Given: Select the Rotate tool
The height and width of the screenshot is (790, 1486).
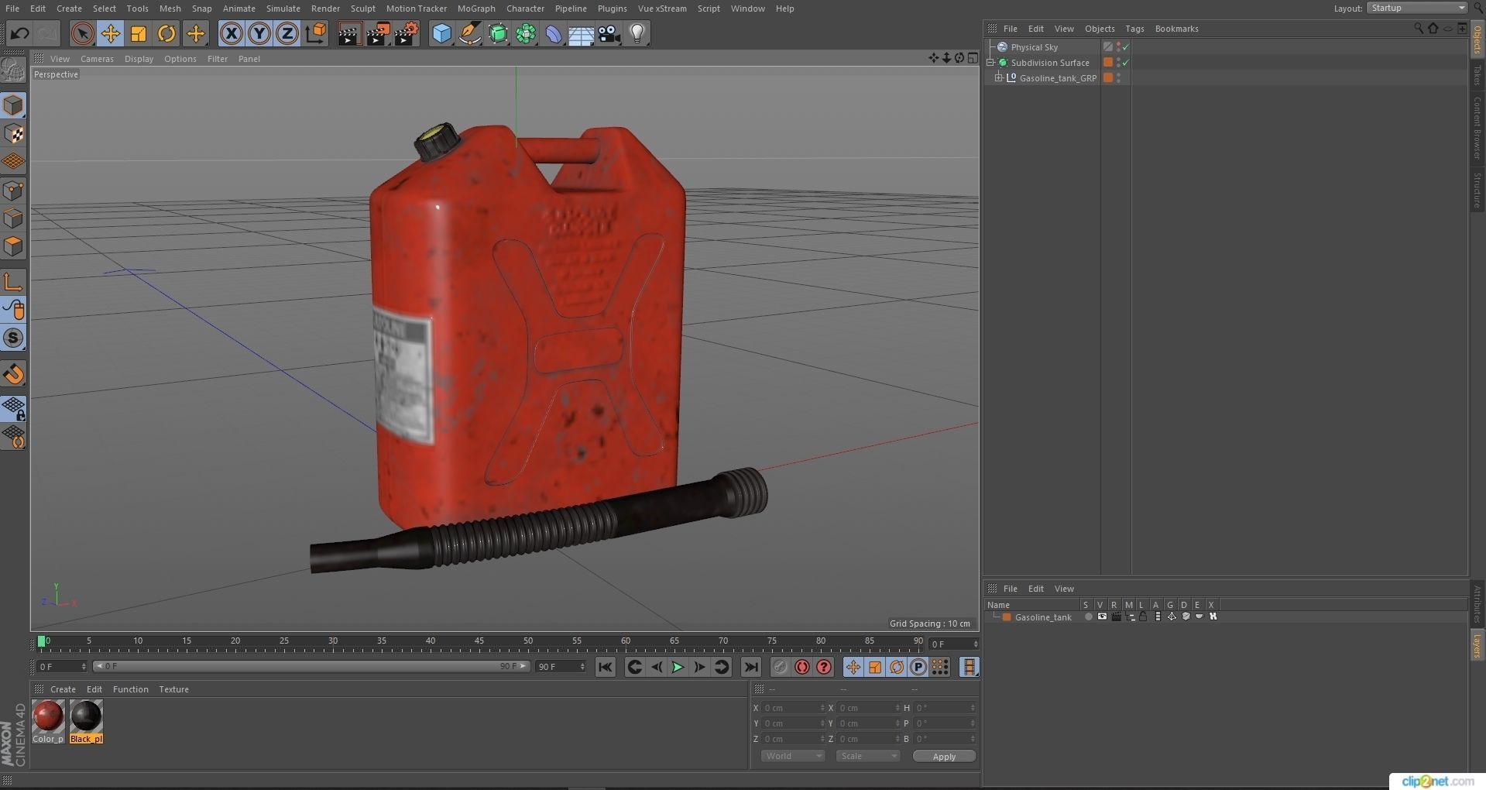Looking at the screenshot, I should [x=166, y=33].
